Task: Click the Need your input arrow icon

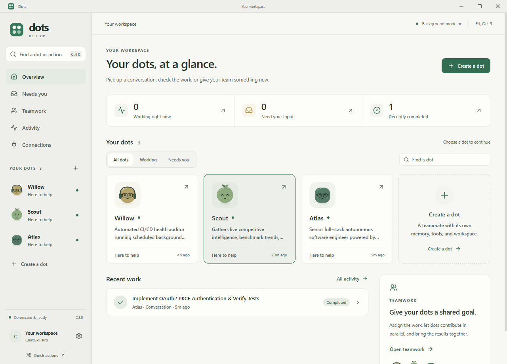Action: click(351, 110)
